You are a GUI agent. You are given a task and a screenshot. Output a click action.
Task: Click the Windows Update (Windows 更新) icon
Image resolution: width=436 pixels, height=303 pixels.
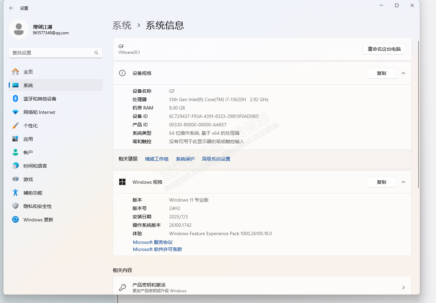(15, 220)
